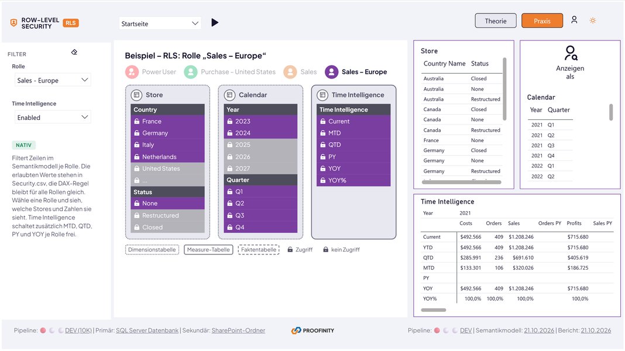The width and height of the screenshot is (625, 351).
Task: Open the SQL Server Datenbank link
Action: [147, 331]
